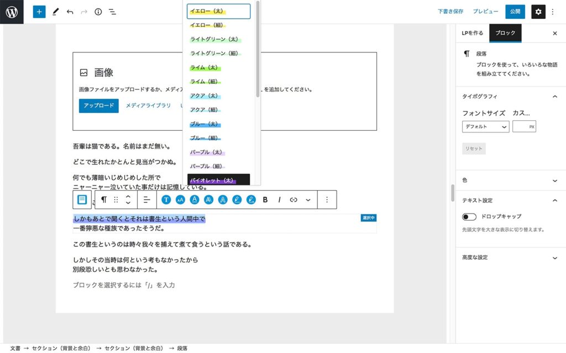Open the list view outline icon

(112, 12)
